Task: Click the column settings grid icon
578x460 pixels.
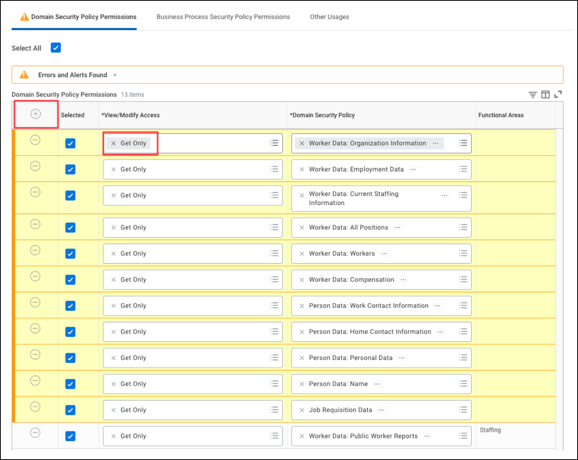Action: pyautogui.click(x=545, y=94)
